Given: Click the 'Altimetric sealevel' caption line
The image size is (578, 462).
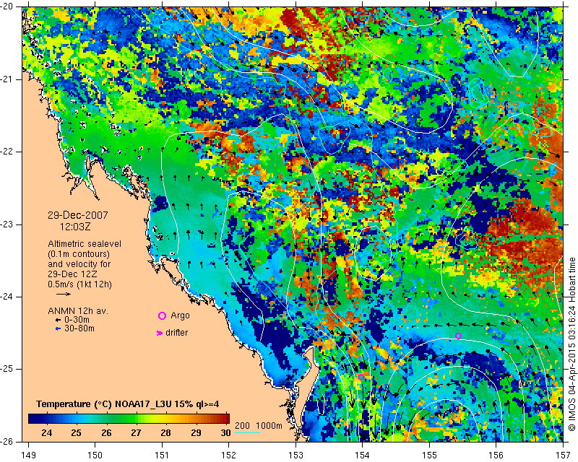Looking at the screenshot, I should 85,244.
